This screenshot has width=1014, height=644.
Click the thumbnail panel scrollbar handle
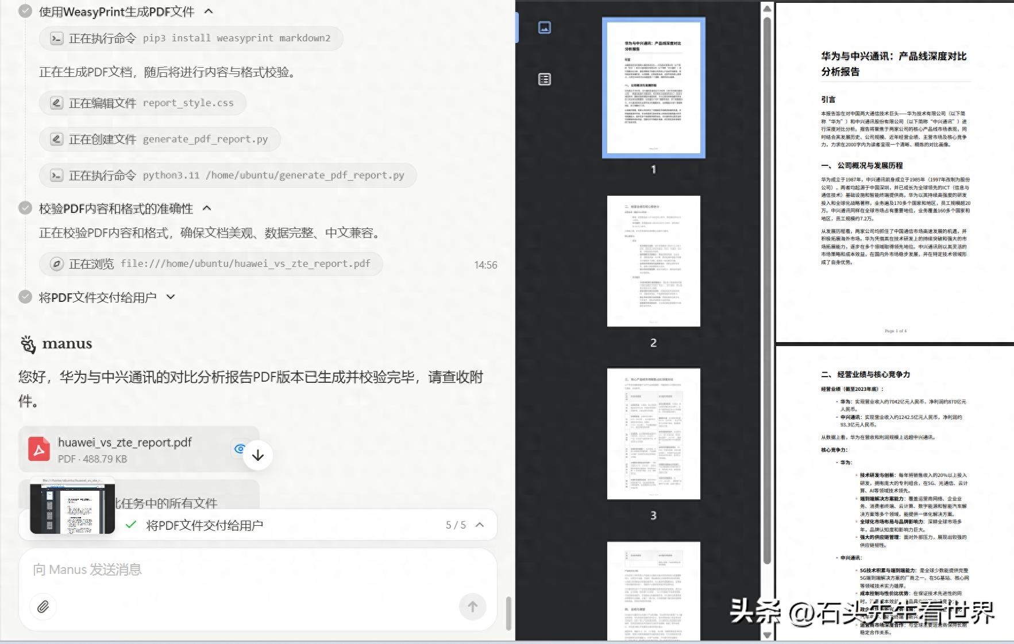(x=767, y=290)
